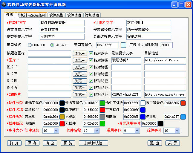The image size is (193, 153).
Task: Open the 软件分类 font size dropdown
Action: (x=56, y=131)
